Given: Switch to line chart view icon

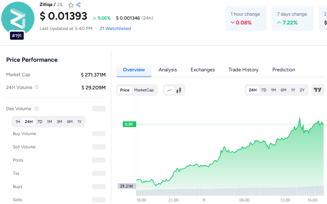Looking at the screenshot, I should point(170,90).
